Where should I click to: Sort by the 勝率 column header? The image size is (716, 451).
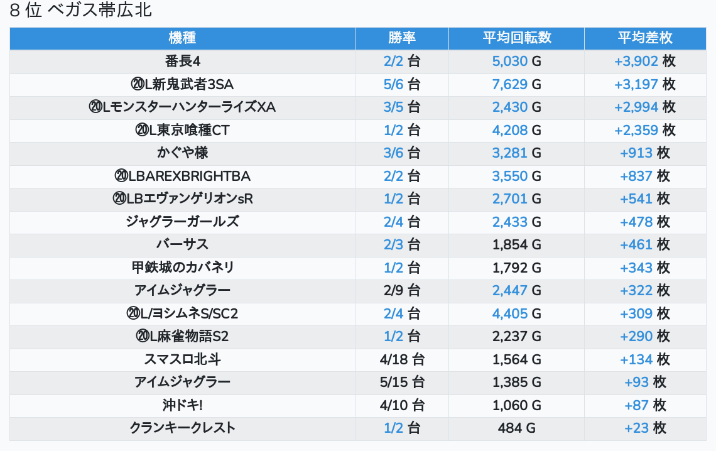pos(401,38)
